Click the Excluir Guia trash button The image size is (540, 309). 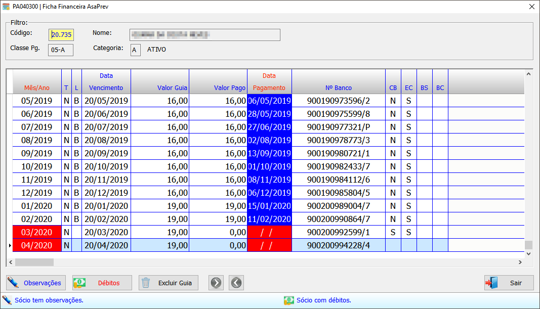click(x=168, y=283)
